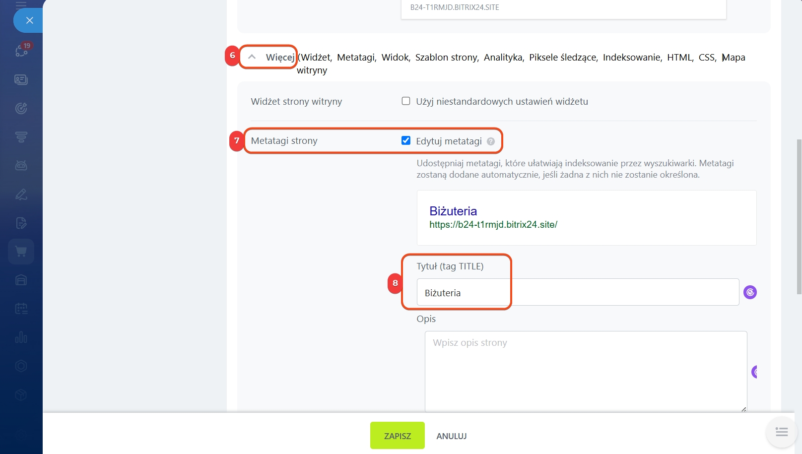
Task: Open the target goal sidebar icon
Action: pyautogui.click(x=21, y=108)
